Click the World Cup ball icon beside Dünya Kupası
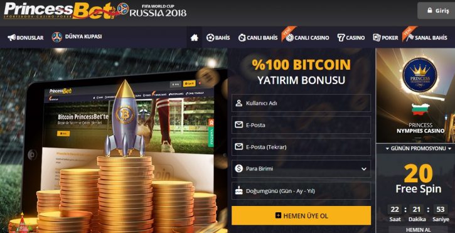Image resolution: width=455 pixels, height=233 pixels. click(57, 37)
